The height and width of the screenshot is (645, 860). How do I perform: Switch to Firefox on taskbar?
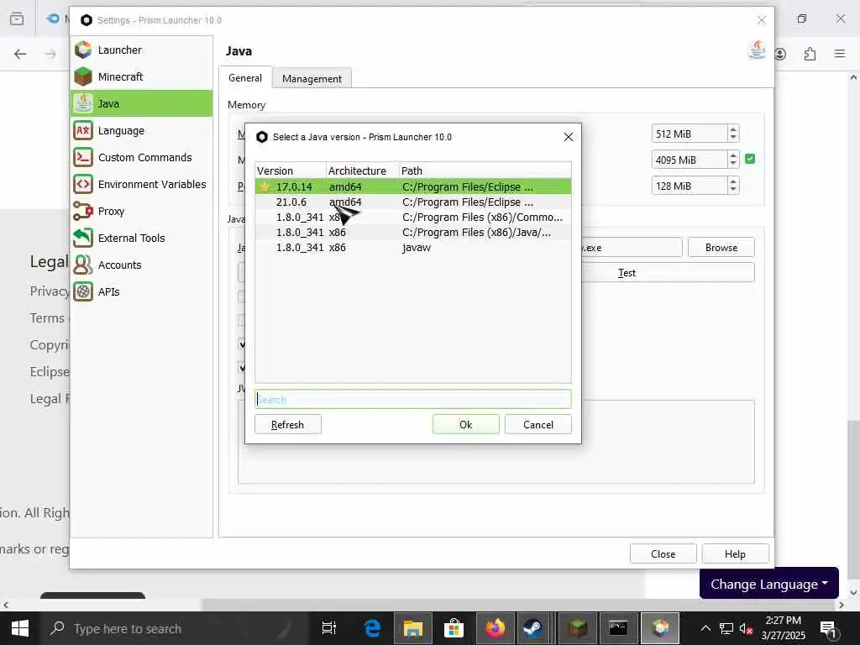pos(495,628)
